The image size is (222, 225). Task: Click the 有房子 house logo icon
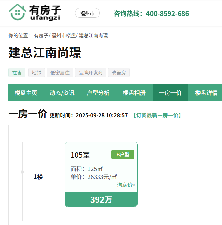[x=18, y=12]
